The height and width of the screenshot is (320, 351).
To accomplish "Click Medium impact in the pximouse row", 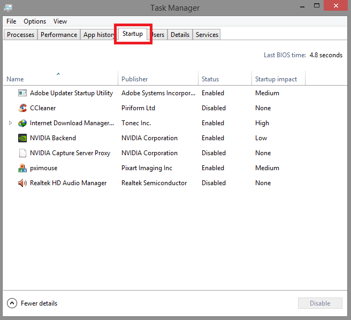I will [x=267, y=168].
